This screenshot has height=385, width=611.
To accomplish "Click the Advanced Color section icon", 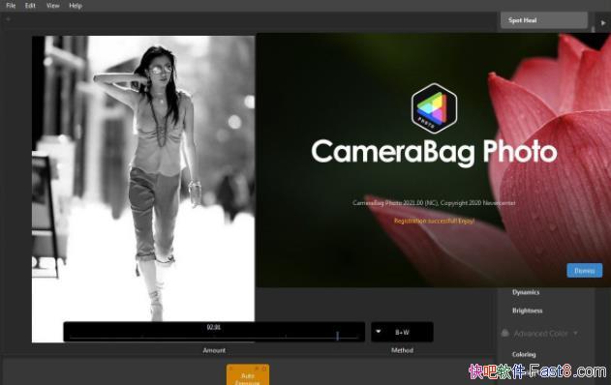I will [505, 333].
